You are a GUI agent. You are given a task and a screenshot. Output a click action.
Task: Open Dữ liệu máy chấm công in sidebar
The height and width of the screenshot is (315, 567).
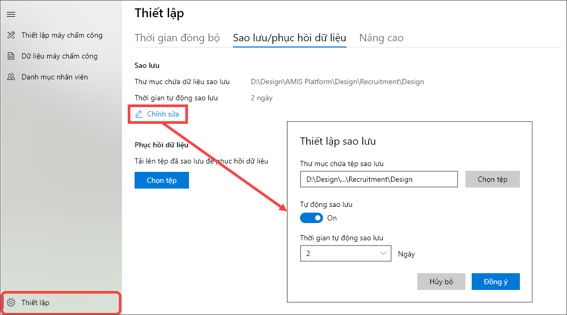(61, 56)
